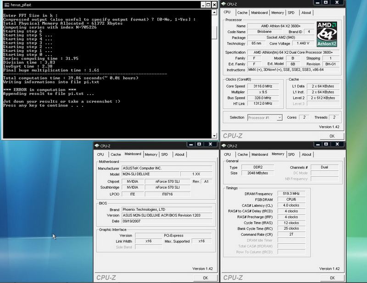
Task: Open Memory tab in Mainboard CPU-Z window
Action: coord(151,155)
